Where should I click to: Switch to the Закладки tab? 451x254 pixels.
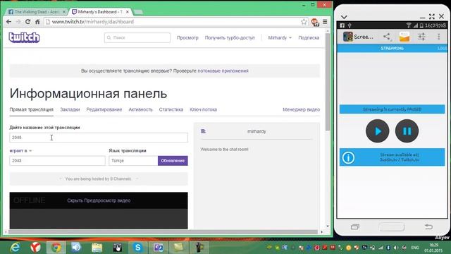pos(70,109)
